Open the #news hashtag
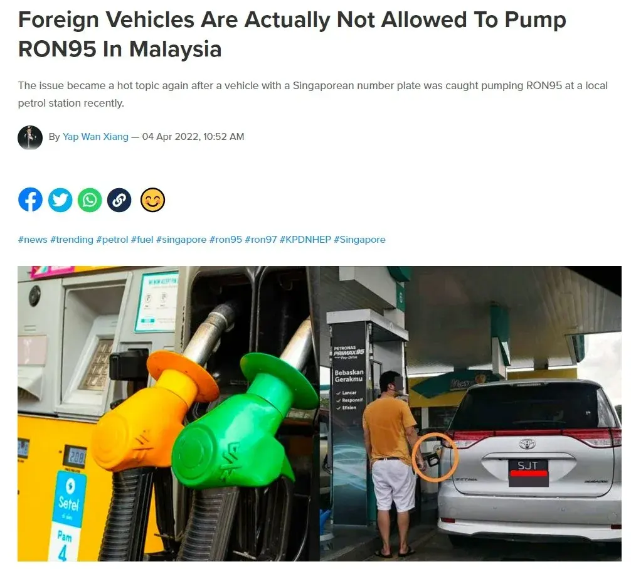 [x=33, y=240]
